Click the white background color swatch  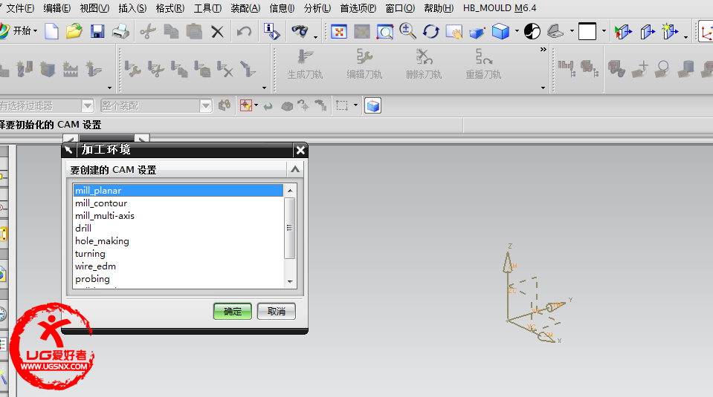coord(587,31)
